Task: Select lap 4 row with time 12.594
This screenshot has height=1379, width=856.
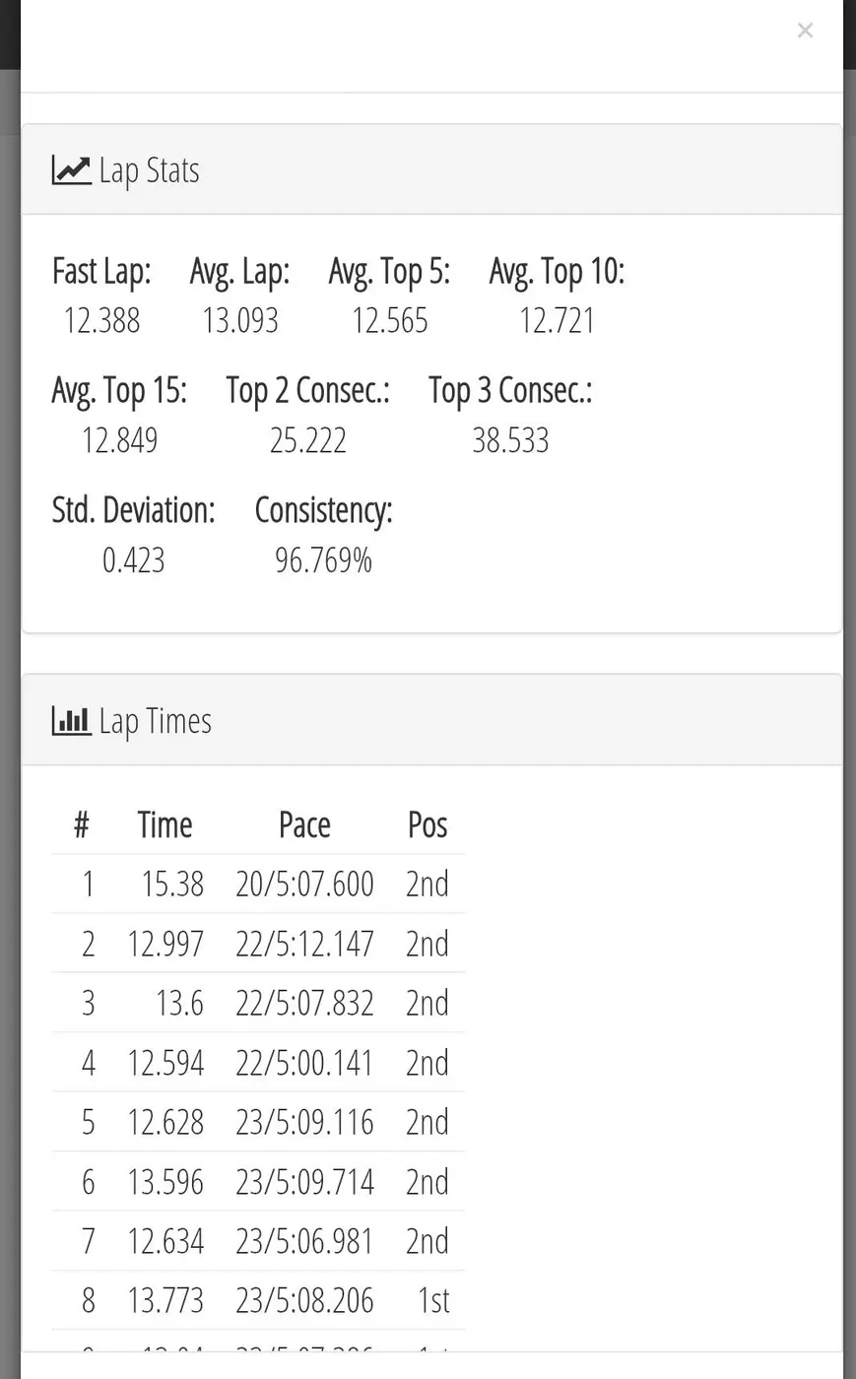Action: pos(258,1062)
